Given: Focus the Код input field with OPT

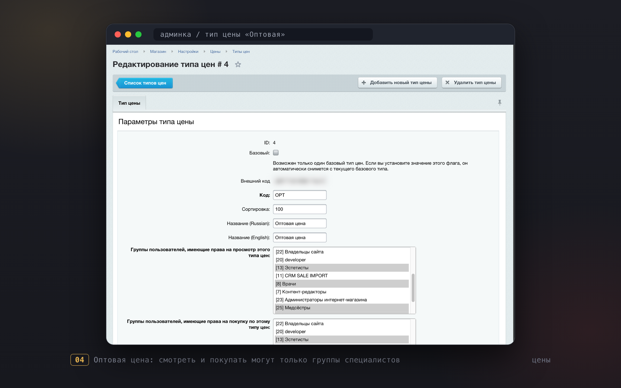Looking at the screenshot, I should pyautogui.click(x=300, y=195).
